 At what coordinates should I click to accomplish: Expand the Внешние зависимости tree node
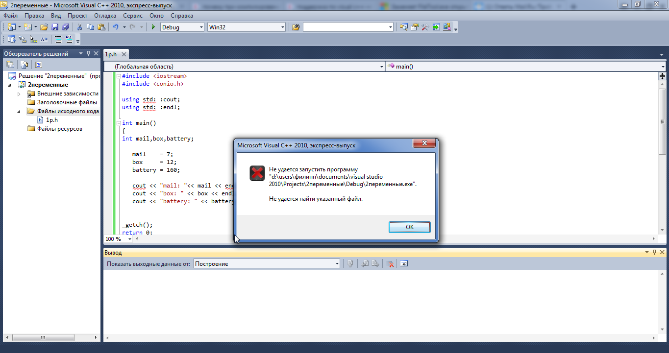point(19,94)
